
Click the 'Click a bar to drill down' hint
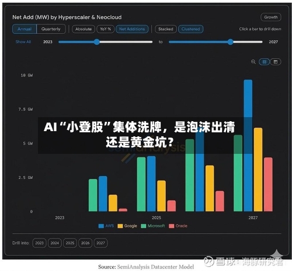[x=260, y=29]
